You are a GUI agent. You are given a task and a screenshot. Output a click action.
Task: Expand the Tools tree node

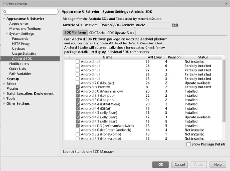coord(4,98)
